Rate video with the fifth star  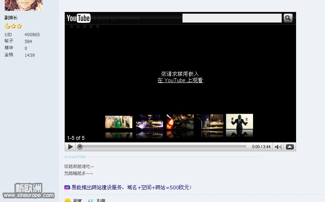tap(98, 26)
